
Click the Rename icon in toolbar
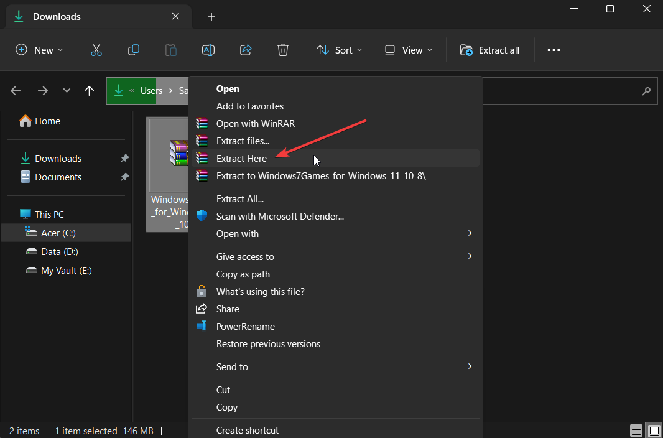point(208,50)
